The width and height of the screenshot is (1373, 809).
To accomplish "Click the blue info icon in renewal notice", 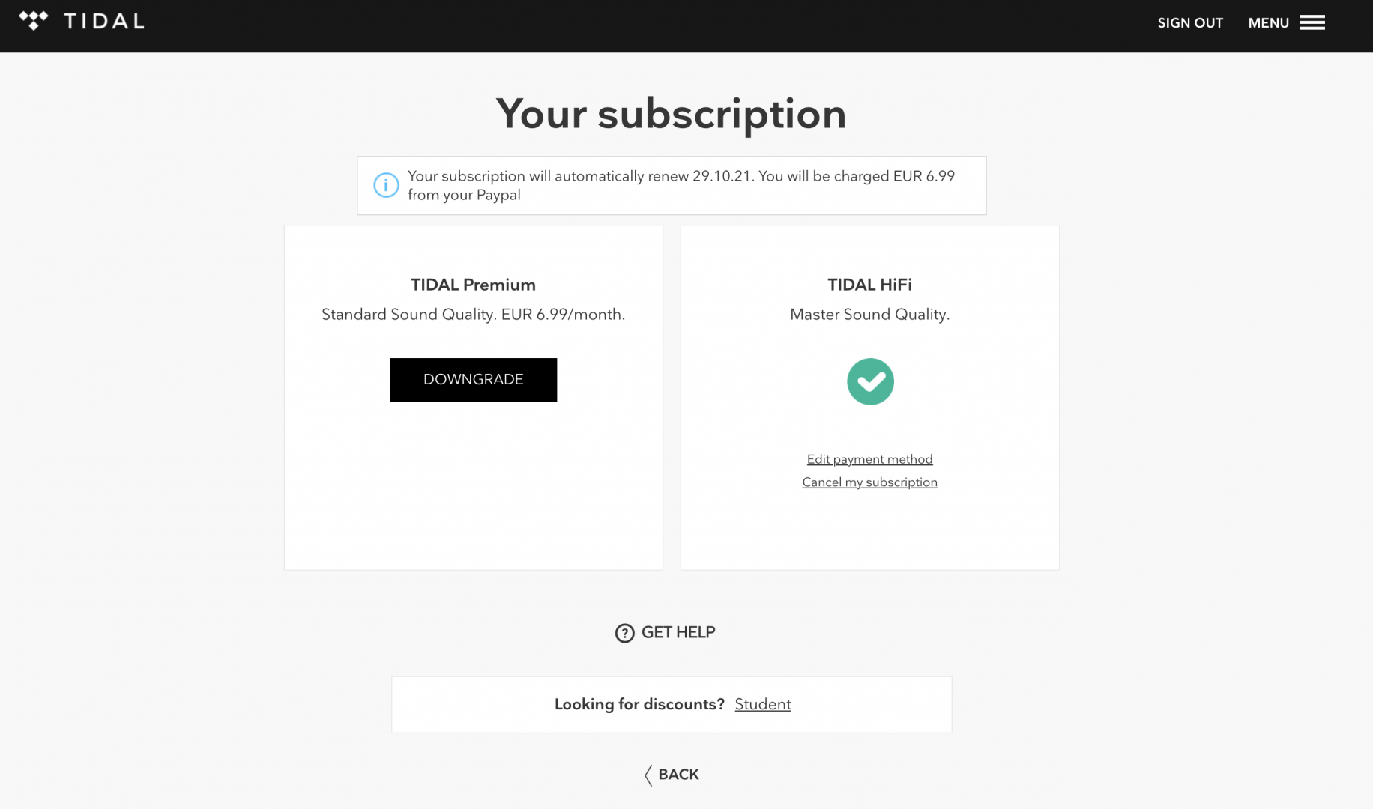I will [386, 185].
